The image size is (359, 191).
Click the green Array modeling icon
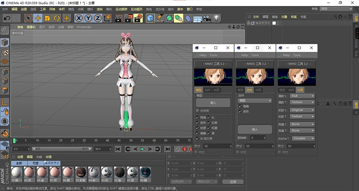pyautogui.click(x=179, y=18)
